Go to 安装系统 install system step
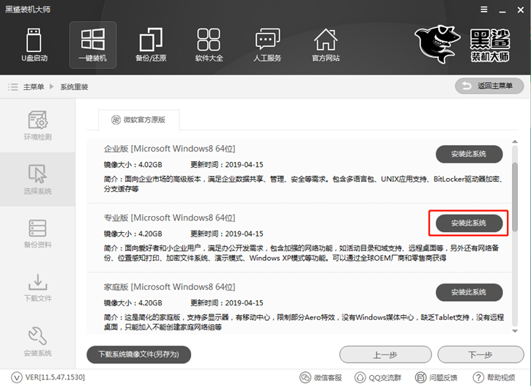The image size is (531, 386). (37, 341)
